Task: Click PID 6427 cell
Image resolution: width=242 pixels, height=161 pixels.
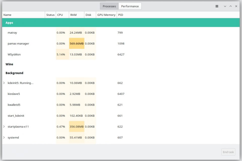Action: click(121, 54)
